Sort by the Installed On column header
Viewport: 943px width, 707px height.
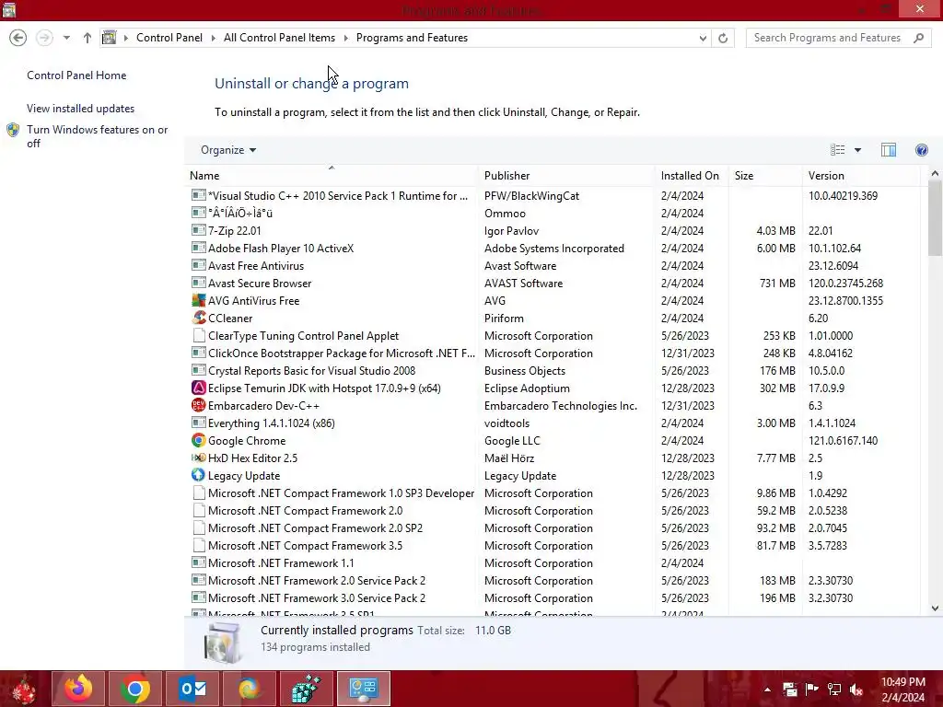click(691, 176)
